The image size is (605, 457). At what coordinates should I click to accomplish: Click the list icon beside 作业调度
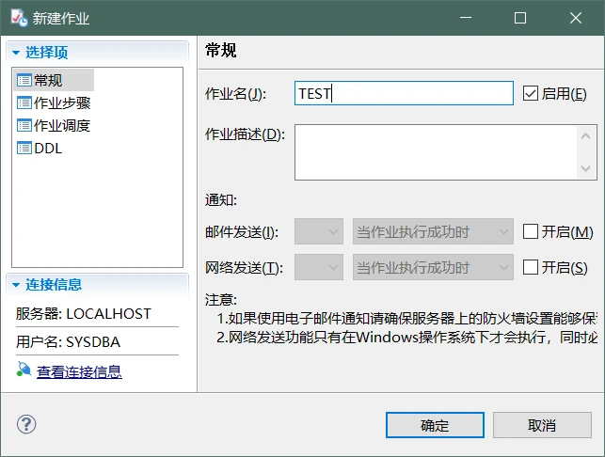(24, 126)
